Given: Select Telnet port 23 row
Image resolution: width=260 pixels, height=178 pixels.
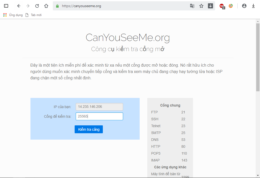Looking at the screenshot, I should (170, 126).
